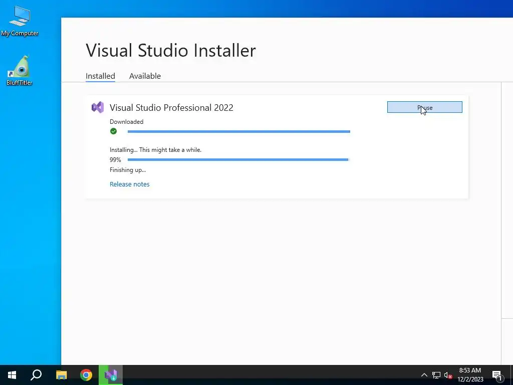
Task: Open the Windows Start menu
Action: (x=12, y=375)
